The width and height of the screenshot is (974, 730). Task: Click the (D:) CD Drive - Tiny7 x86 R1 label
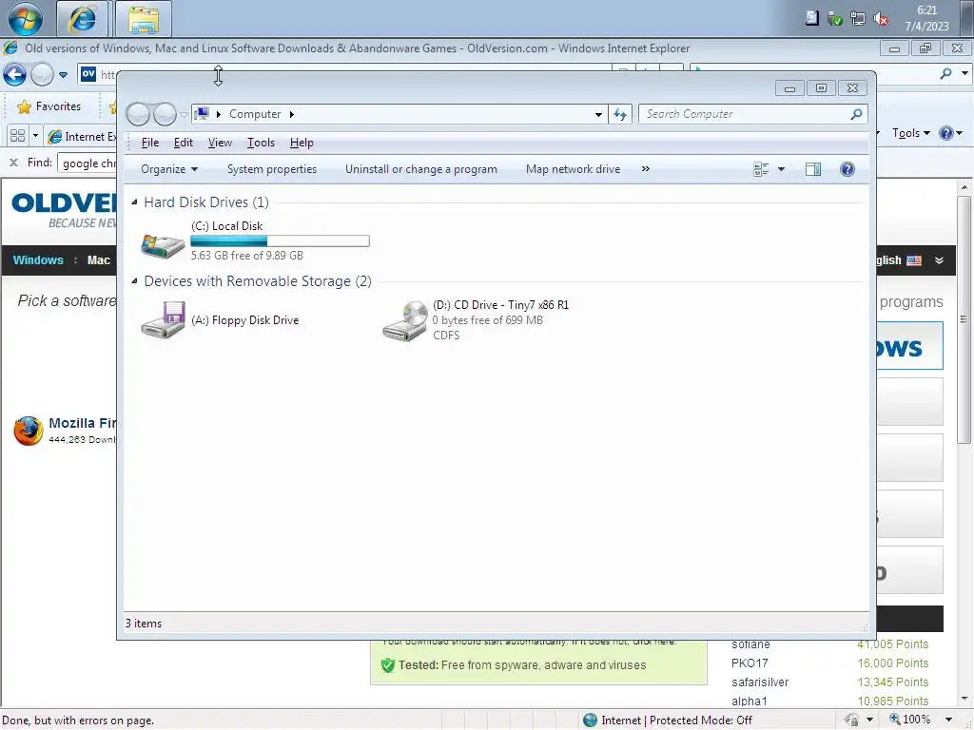click(500, 305)
